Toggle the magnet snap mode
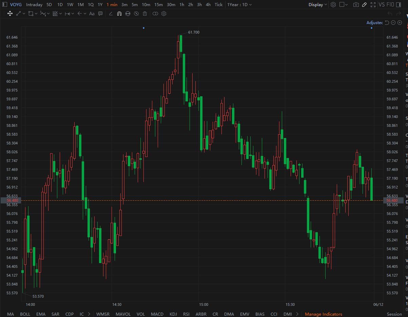 tap(119, 14)
